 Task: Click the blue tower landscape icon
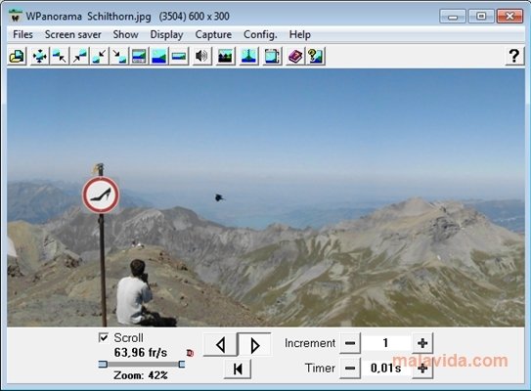coord(248,56)
